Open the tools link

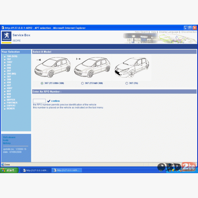tap(6, 140)
